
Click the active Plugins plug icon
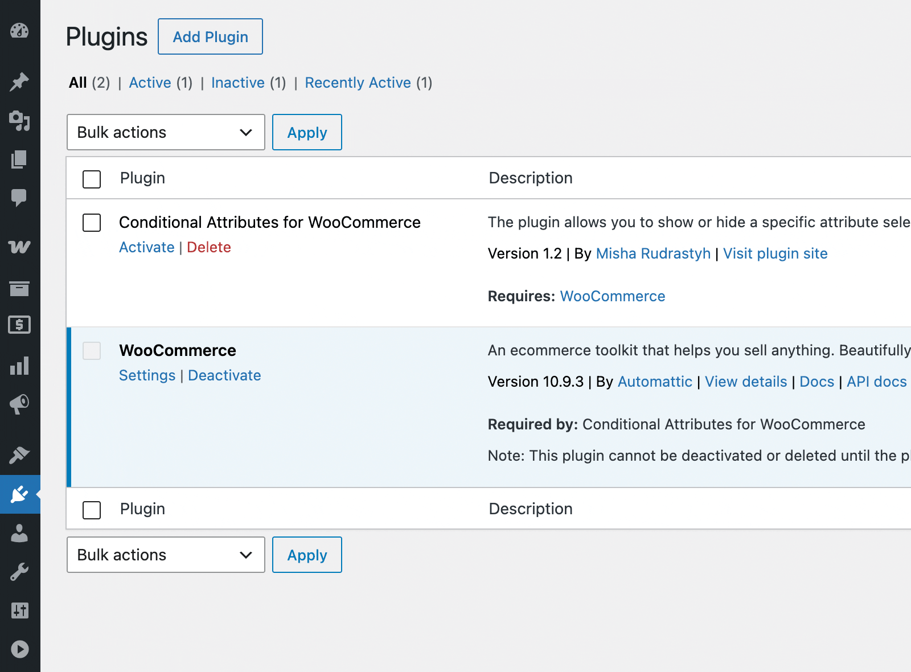tap(19, 494)
